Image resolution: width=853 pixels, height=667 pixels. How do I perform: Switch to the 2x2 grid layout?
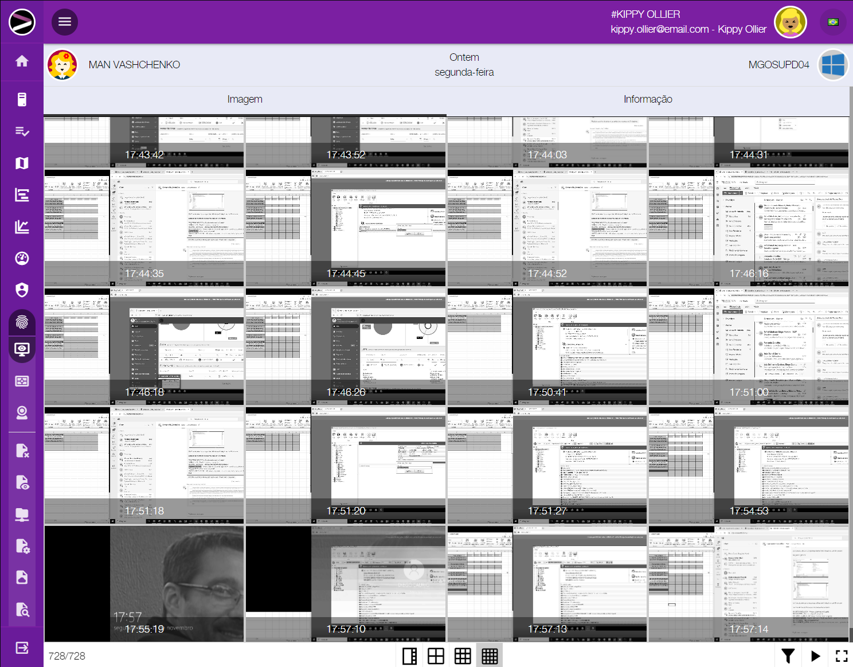[436, 656]
